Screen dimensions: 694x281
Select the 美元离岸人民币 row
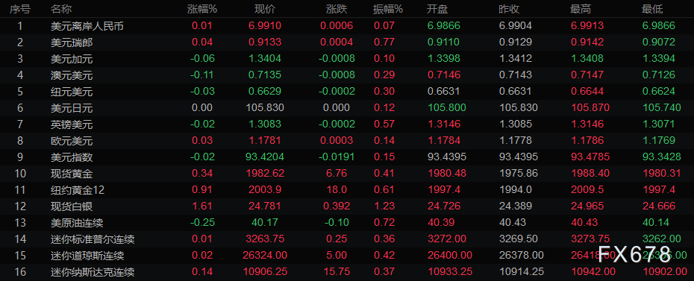(347, 25)
